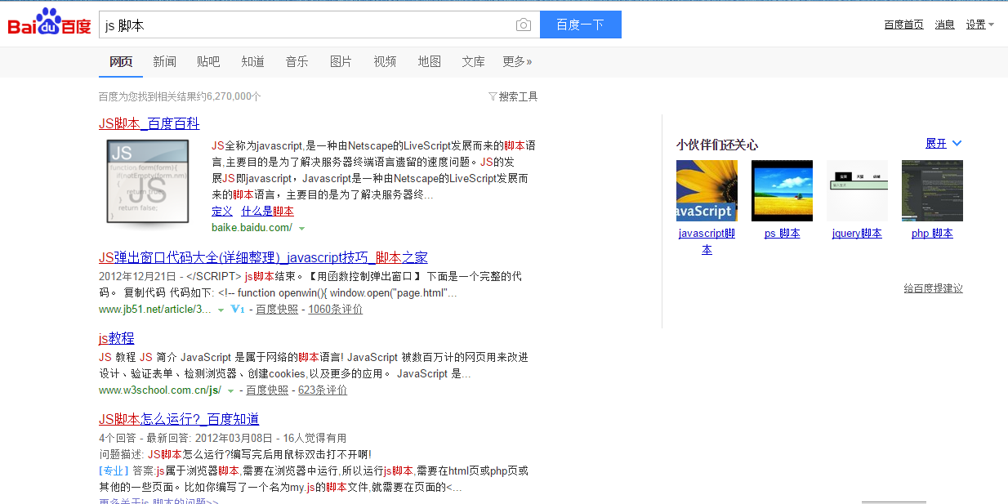View the 1060条评价 reviews link

335,310
